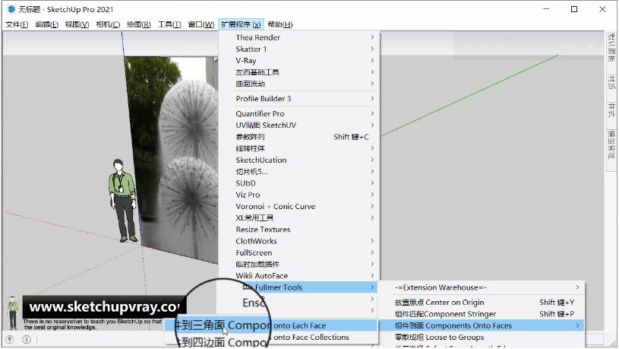The image size is (619, 349).
Task: Click the fountain image in viewport
Action: [182, 152]
